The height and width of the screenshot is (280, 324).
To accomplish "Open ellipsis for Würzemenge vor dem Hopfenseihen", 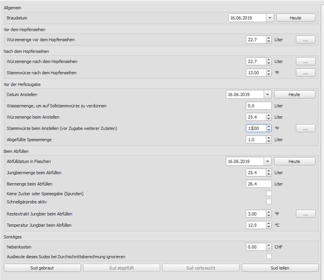I will coord(306,40).
